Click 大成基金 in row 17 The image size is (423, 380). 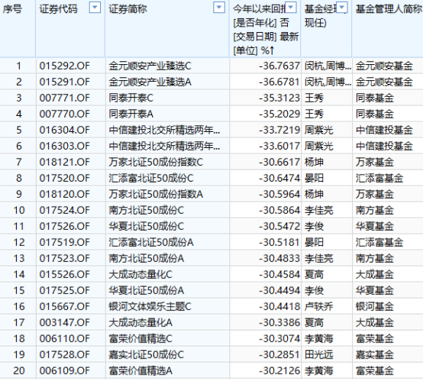[x=375, y=322]
